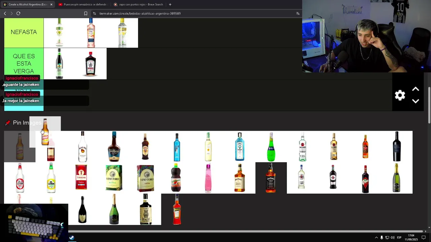Pick the Termidor wine carton
The width and height of the screenshot is (431, 242).
click(x=81, y=177)
